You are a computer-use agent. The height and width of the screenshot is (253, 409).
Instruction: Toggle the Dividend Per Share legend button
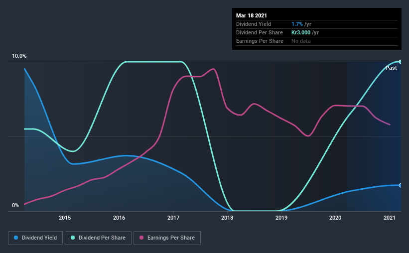[x=98, y=238]
